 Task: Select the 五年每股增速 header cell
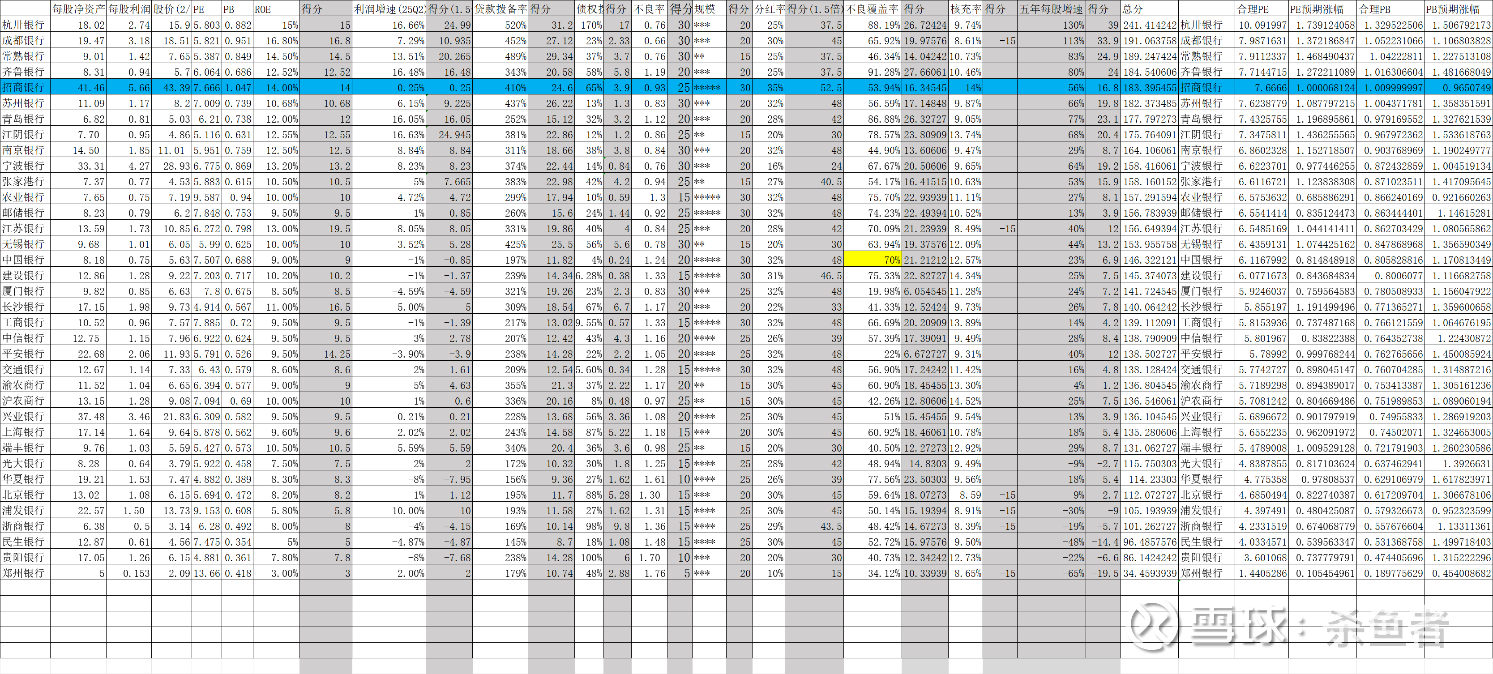click(1050, 9)
